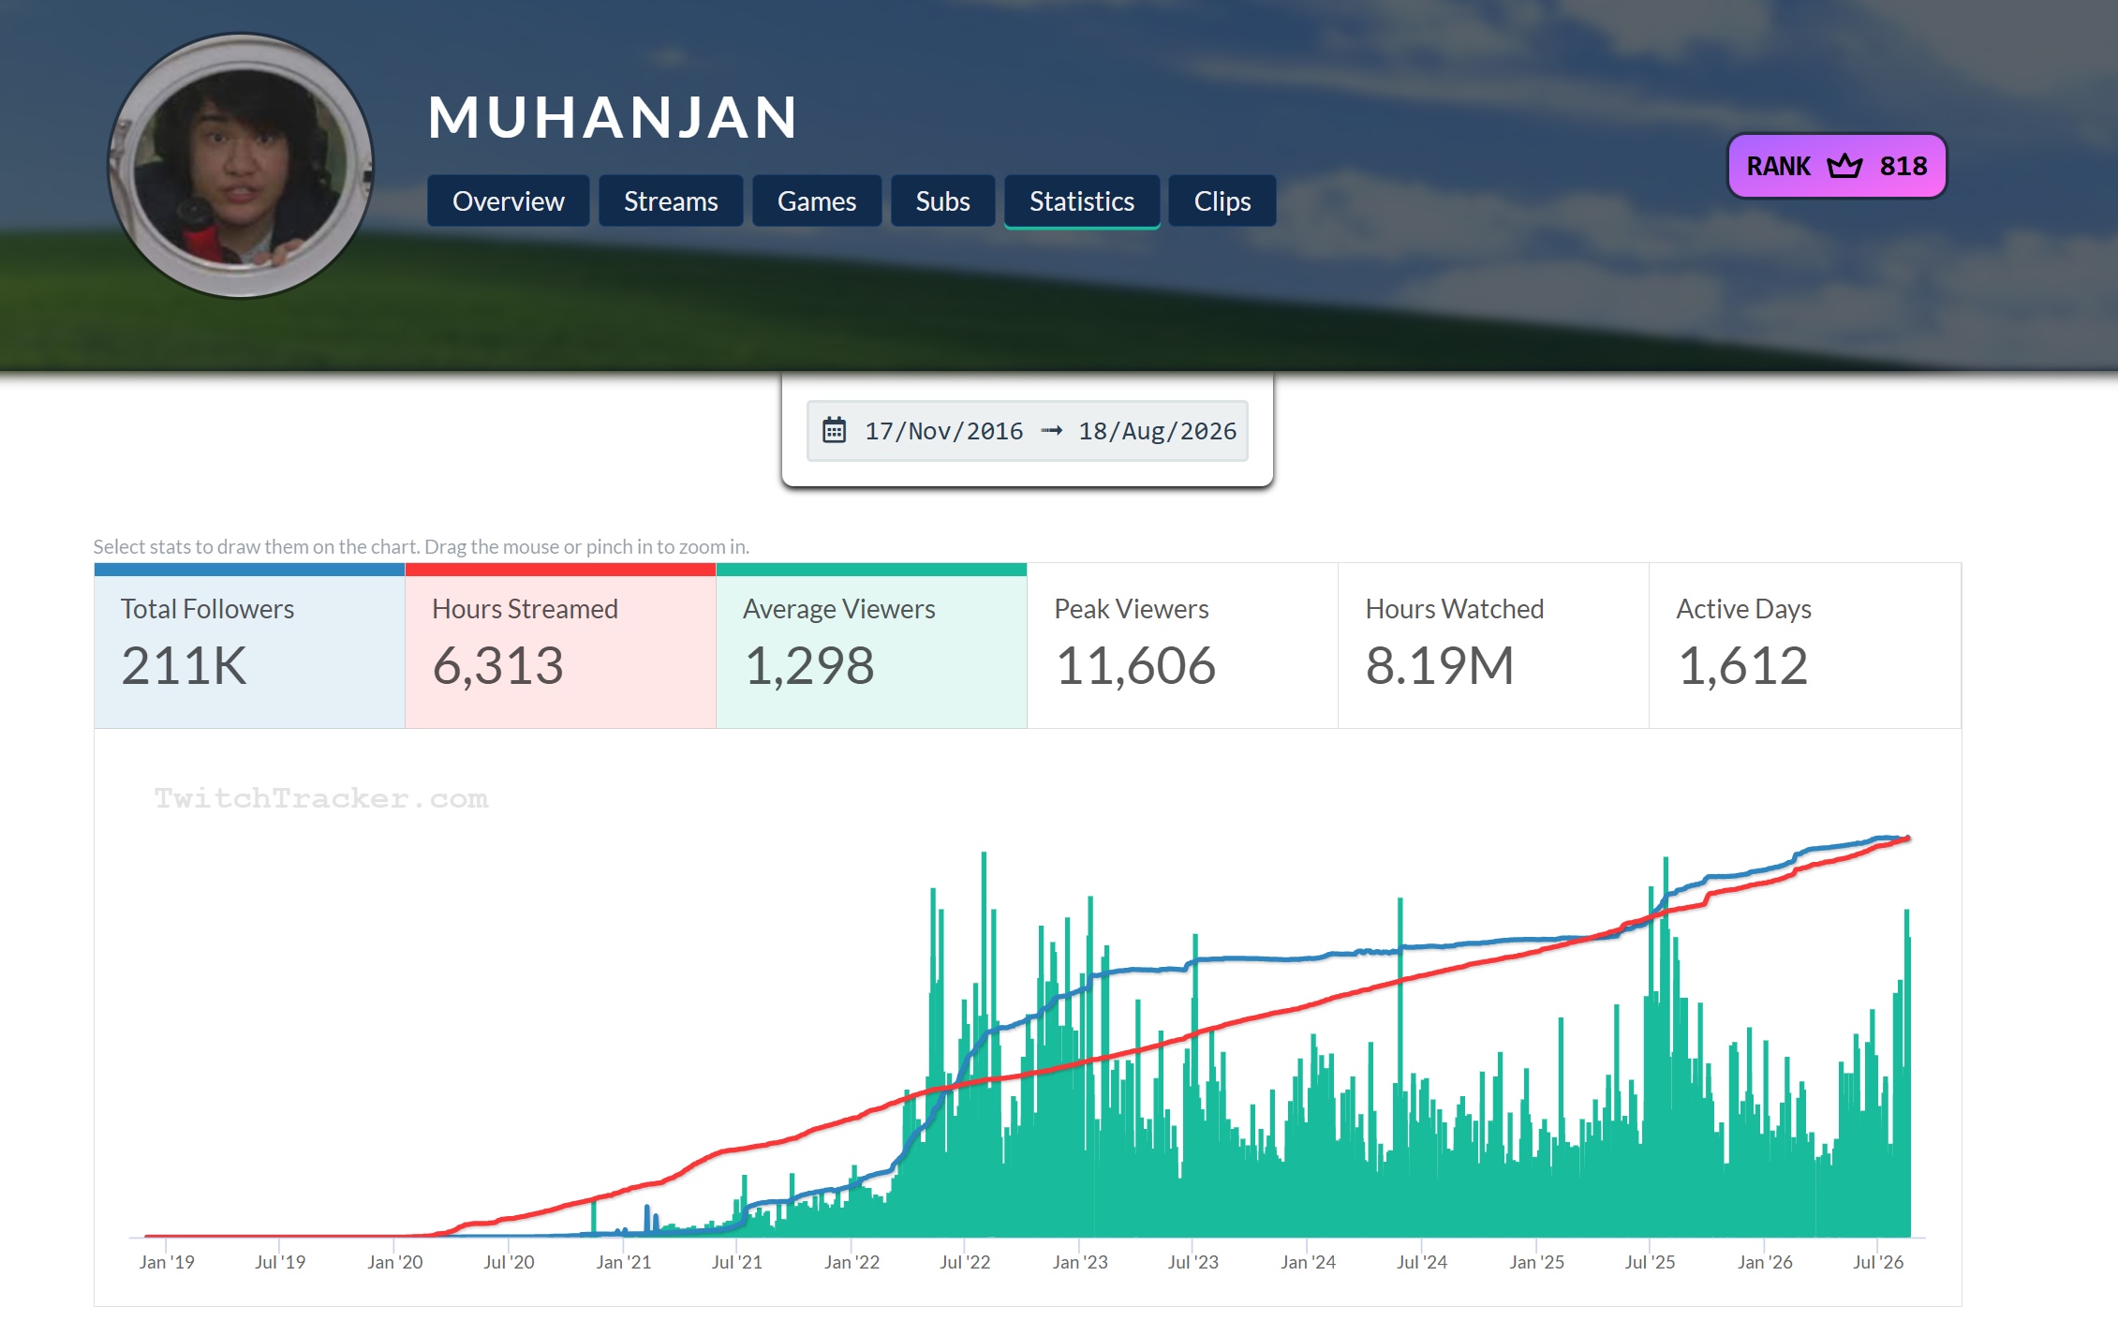Click the Jul '22 chart axis label

click(x=965, y=1262)
